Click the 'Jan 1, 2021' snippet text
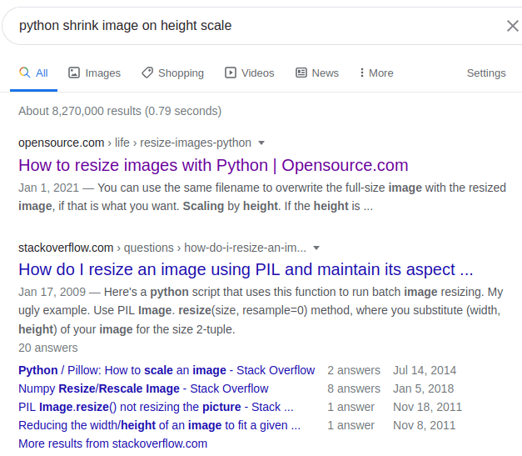The image size is (522, 456). pos(48,188)
